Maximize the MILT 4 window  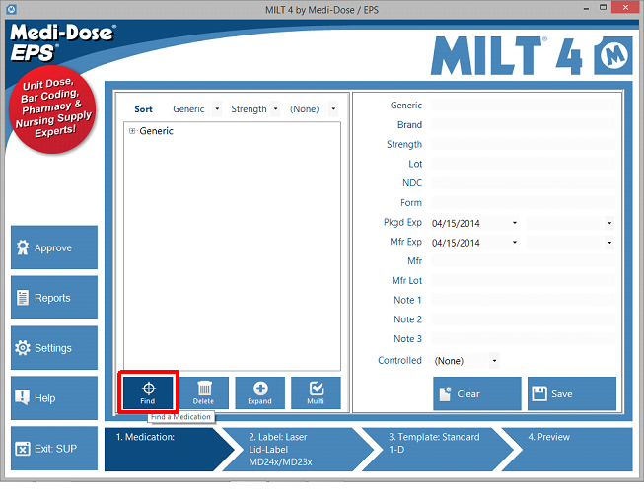click(603, 7)
